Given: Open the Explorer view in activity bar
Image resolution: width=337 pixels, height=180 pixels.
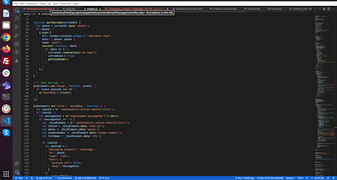Looking at the screenshot, I should pyautogui.click(x=16, y=10).
